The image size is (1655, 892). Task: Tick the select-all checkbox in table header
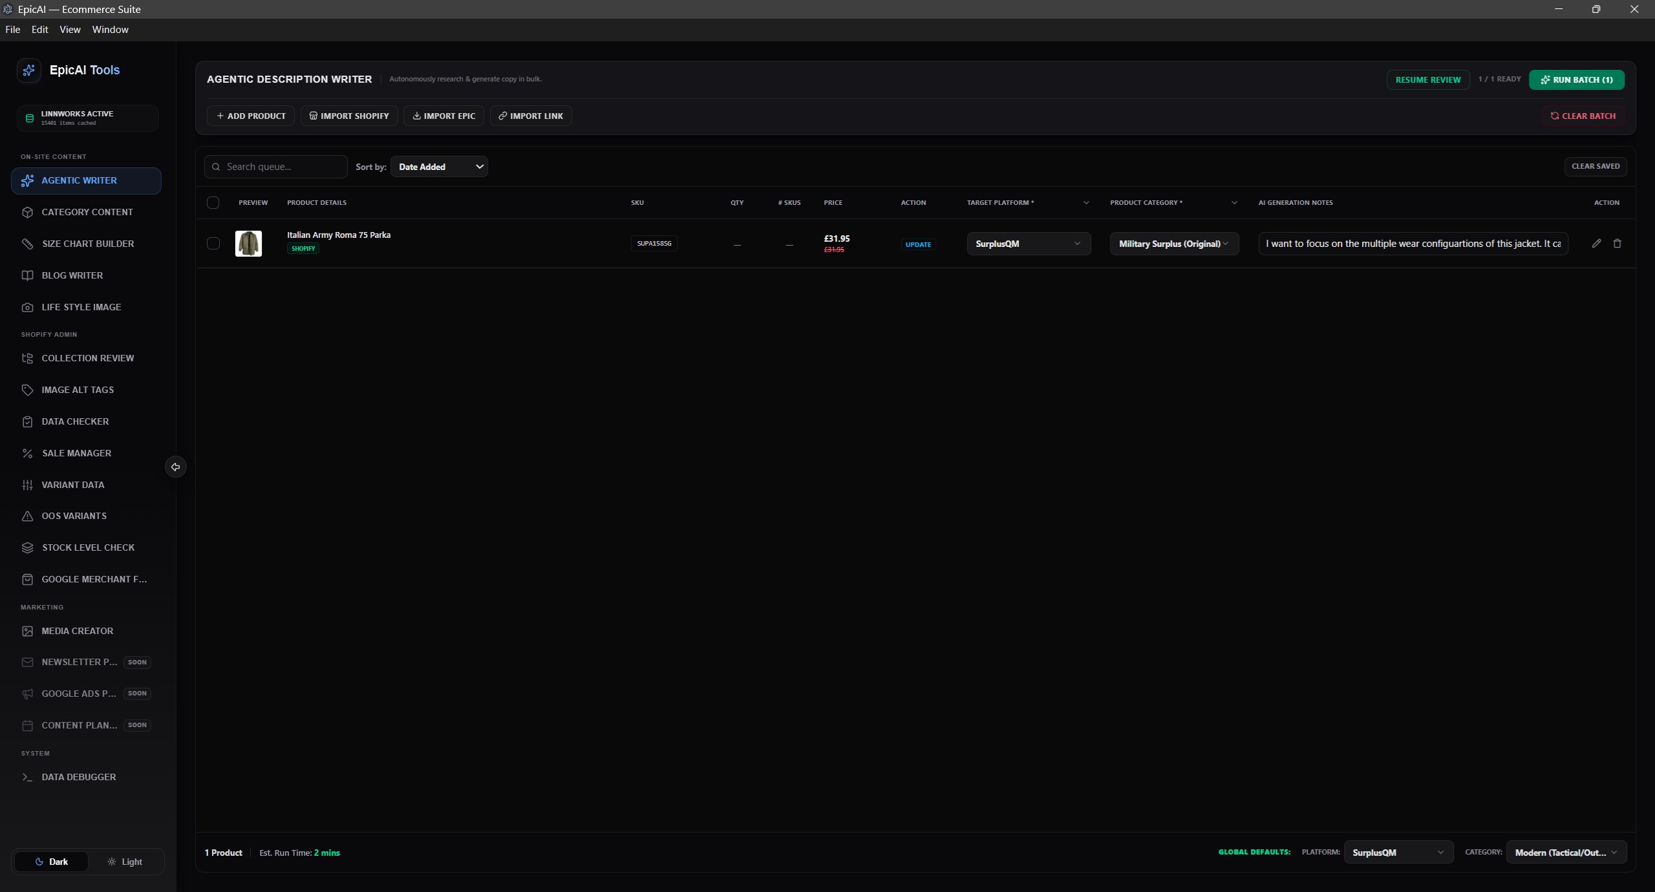[213, 203]
